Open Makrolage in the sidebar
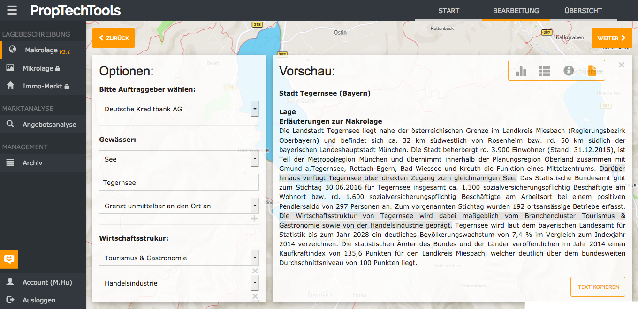 (x=44, y=50)
